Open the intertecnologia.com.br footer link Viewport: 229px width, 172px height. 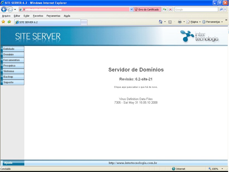tap(133, 163)
